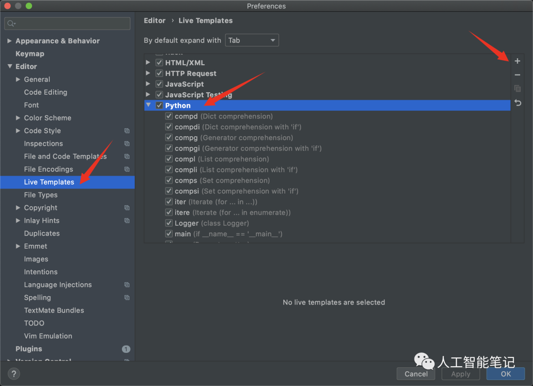533x386 pixels.
Task: Toggle the JavaScript group checkbox
Action: (159, 84)
